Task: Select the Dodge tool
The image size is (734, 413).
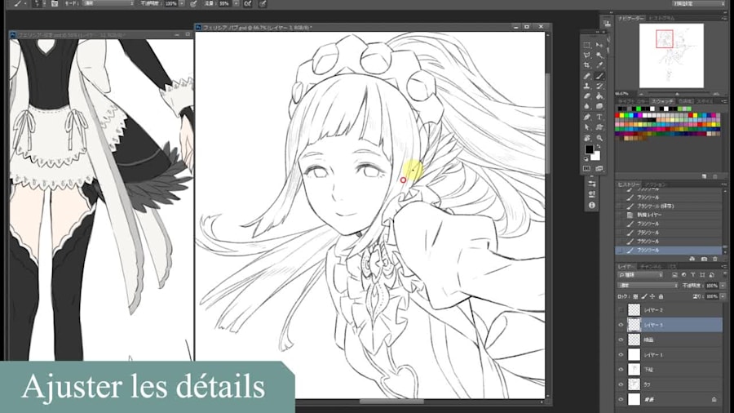Action: tap(599, 107)
